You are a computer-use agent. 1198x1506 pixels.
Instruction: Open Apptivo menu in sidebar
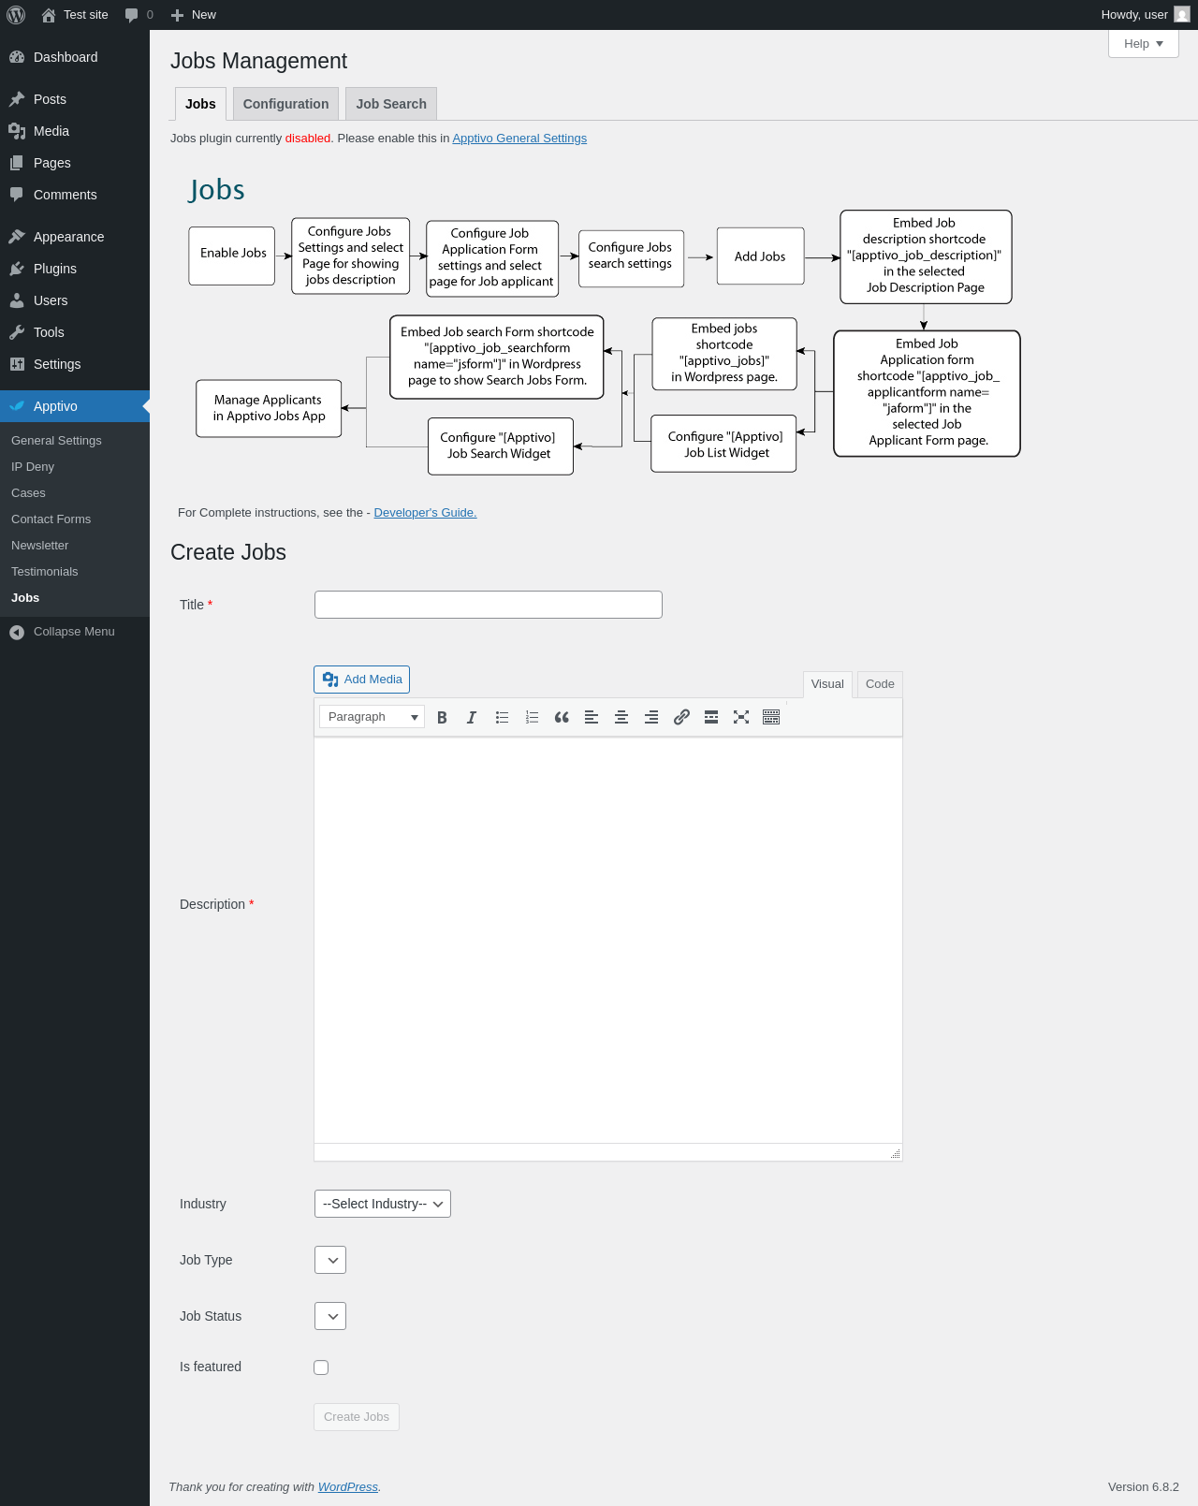[75, 406]
